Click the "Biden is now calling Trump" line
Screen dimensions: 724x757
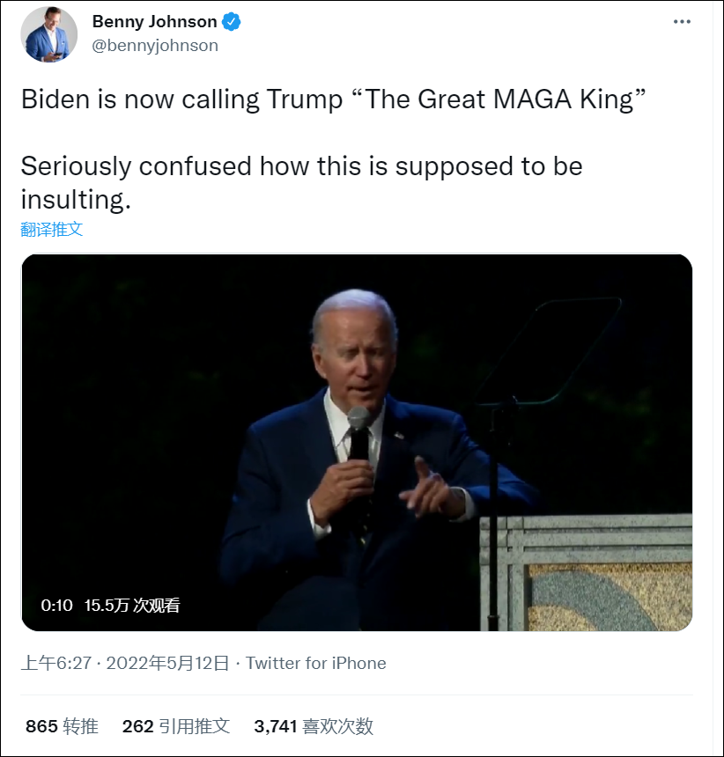point(181,99)
